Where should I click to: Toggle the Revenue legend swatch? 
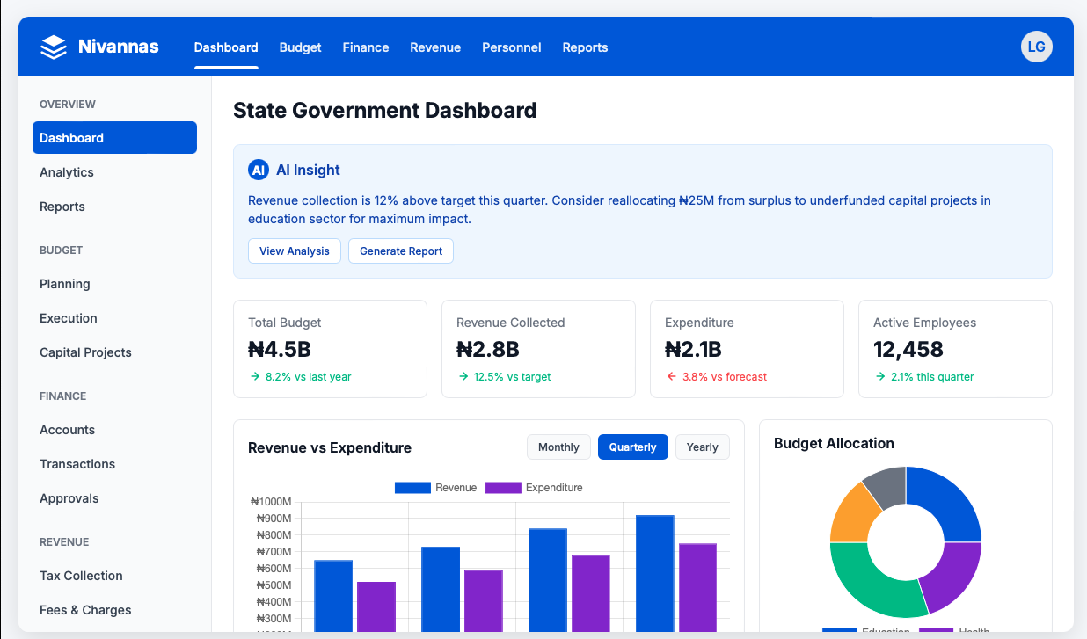412,488
